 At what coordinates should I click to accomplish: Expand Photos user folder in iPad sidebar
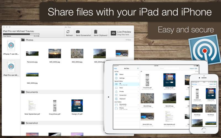127,108
